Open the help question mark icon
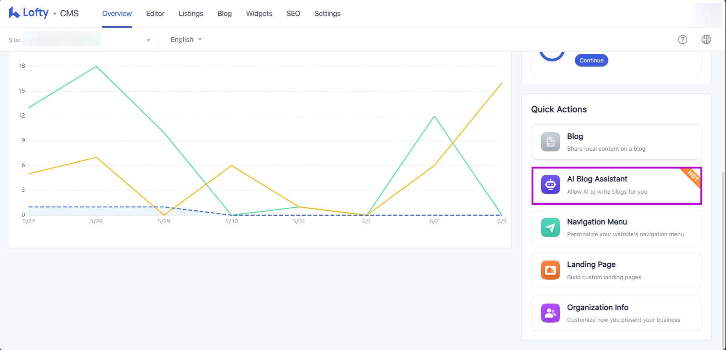This screenshot has height=350, width=726. pyautogui.click(x=682, y=40)
